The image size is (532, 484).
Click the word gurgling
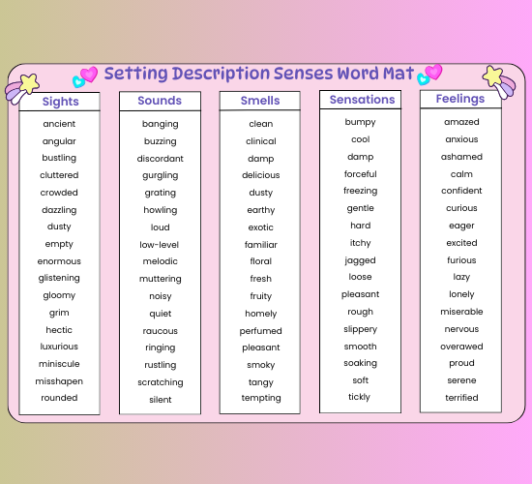[x=161, y=175]
